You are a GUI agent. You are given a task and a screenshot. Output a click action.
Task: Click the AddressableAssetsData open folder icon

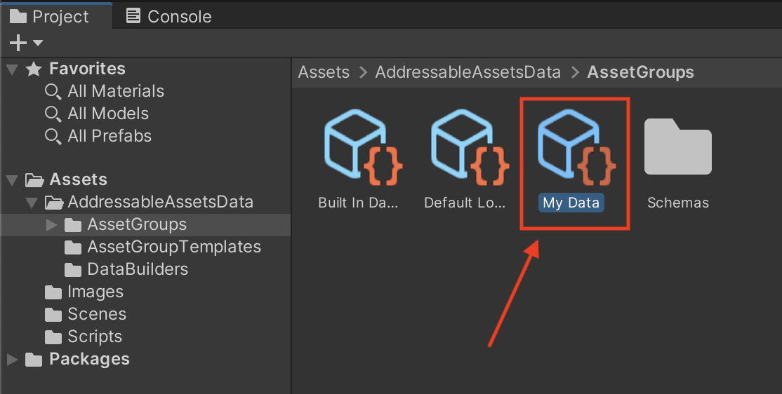click(x=54, y=202)
